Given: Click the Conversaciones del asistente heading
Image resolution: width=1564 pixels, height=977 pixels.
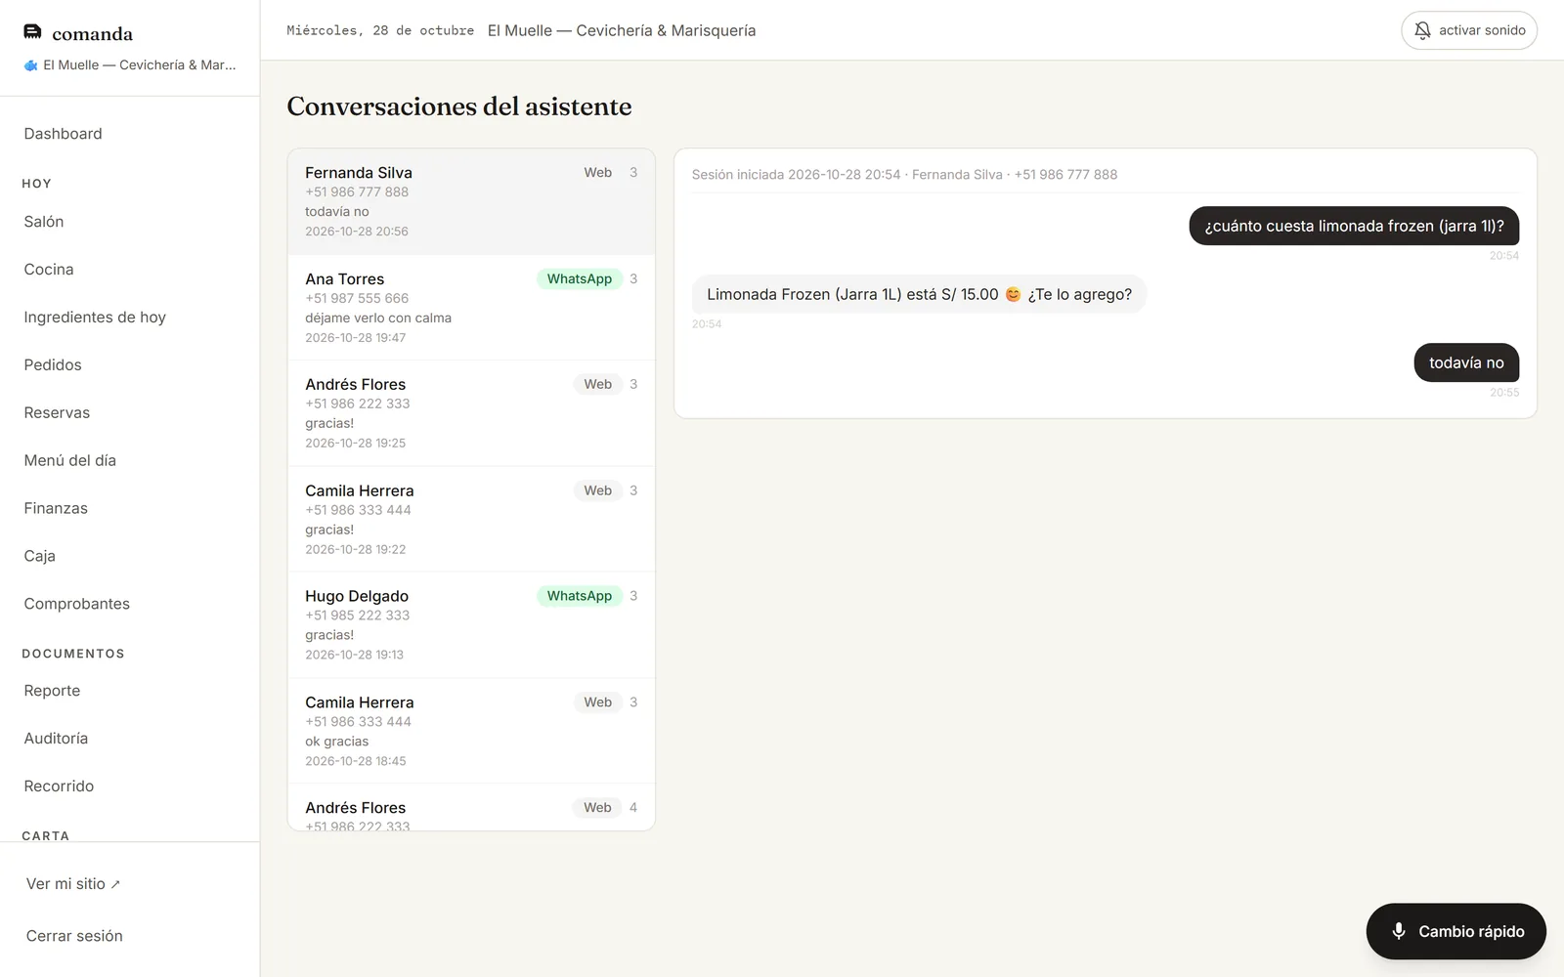Looking at the screenshot, I should (459, 106).
